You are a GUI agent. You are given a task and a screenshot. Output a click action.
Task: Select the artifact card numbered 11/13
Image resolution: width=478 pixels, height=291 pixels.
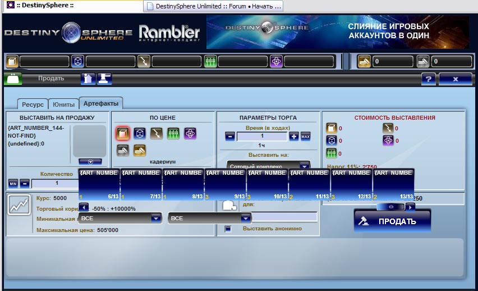point(310,184)
